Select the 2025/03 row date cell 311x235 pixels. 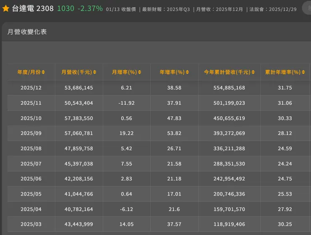[31, 224]
